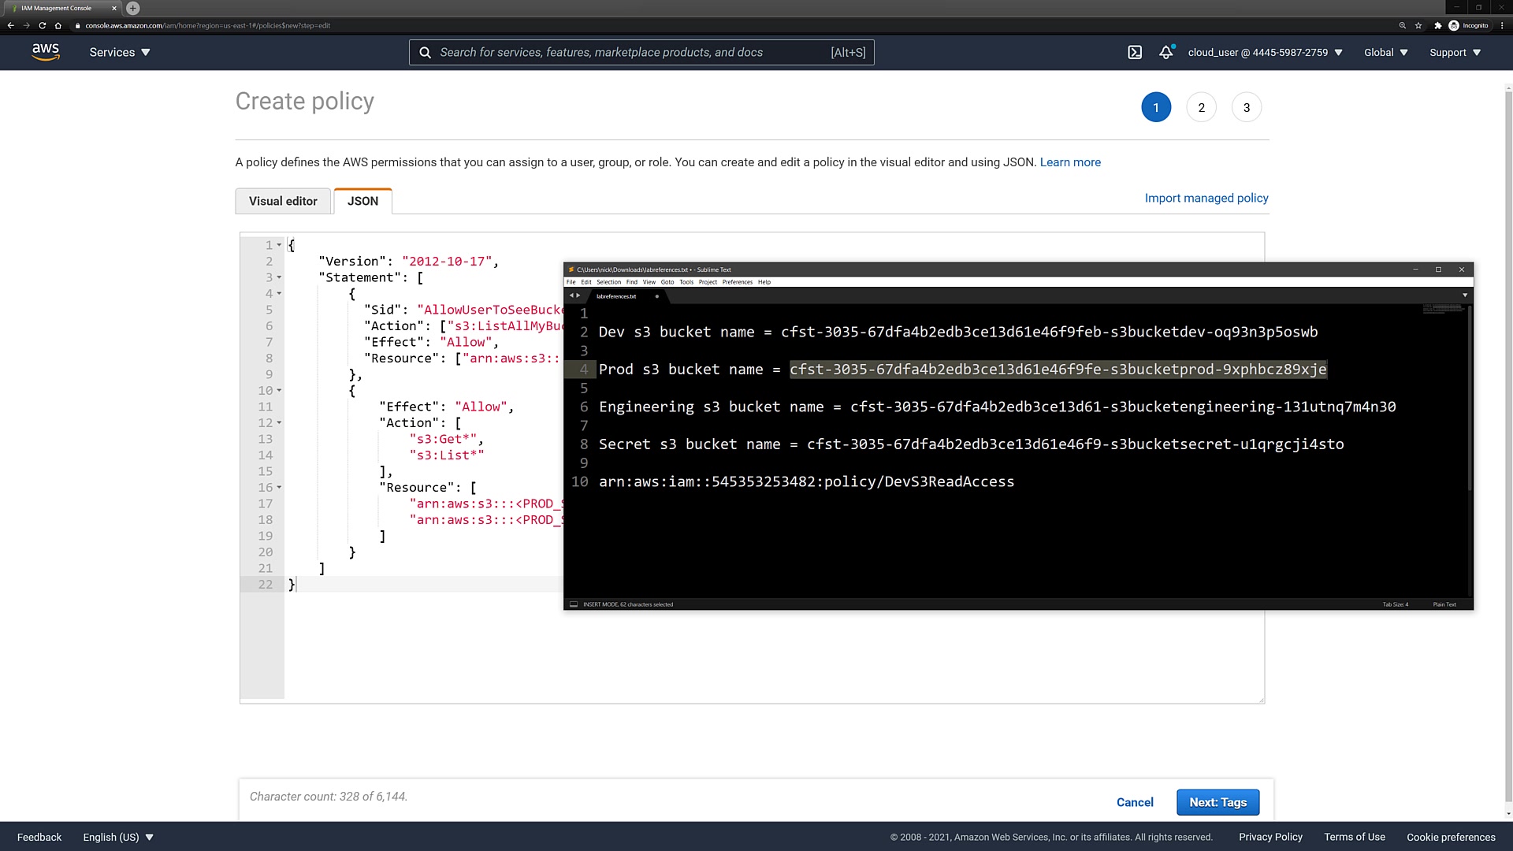Toggle fold arrow at line 12
The image size is (1513, 851).
pyautogui.click(x=279, y=423)
